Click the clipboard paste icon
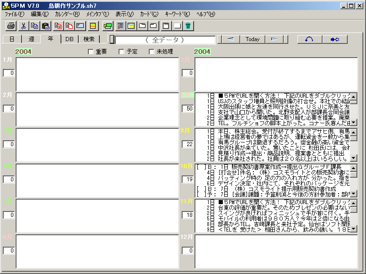Screen dimensions: 366x274 coord(46,26)
